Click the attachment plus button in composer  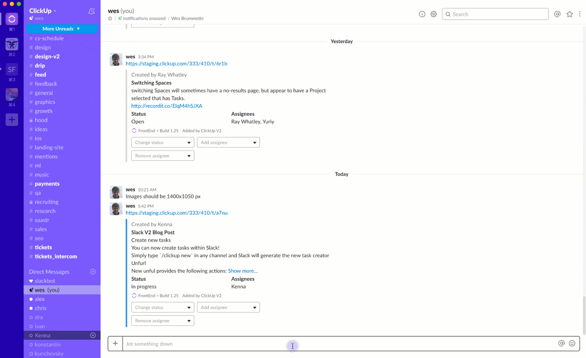tap(115, 343)
